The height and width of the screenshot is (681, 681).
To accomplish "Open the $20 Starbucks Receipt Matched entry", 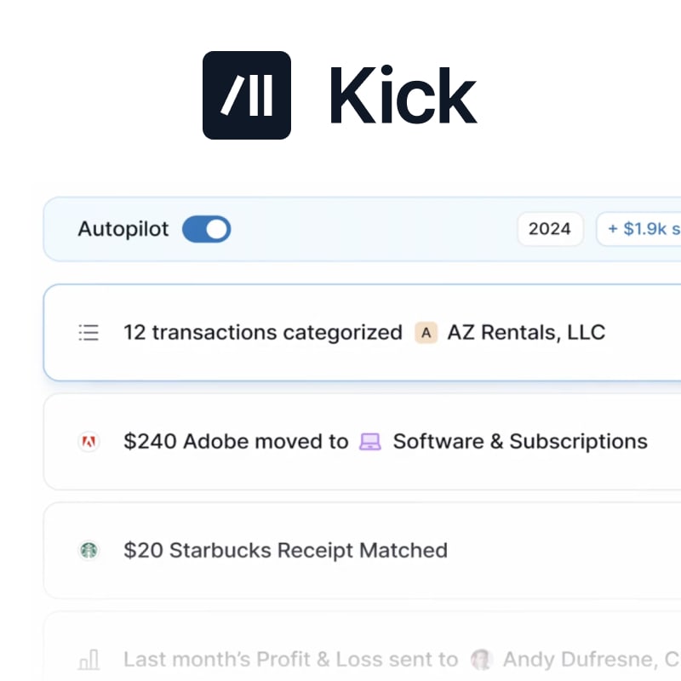I will coord(285,551).
